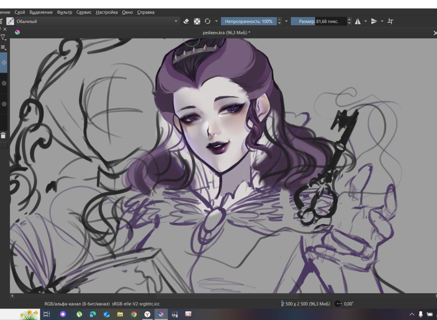Expand the Обычный blending mode list
Viewport: 437px width, 320px height.
(97, 21)
